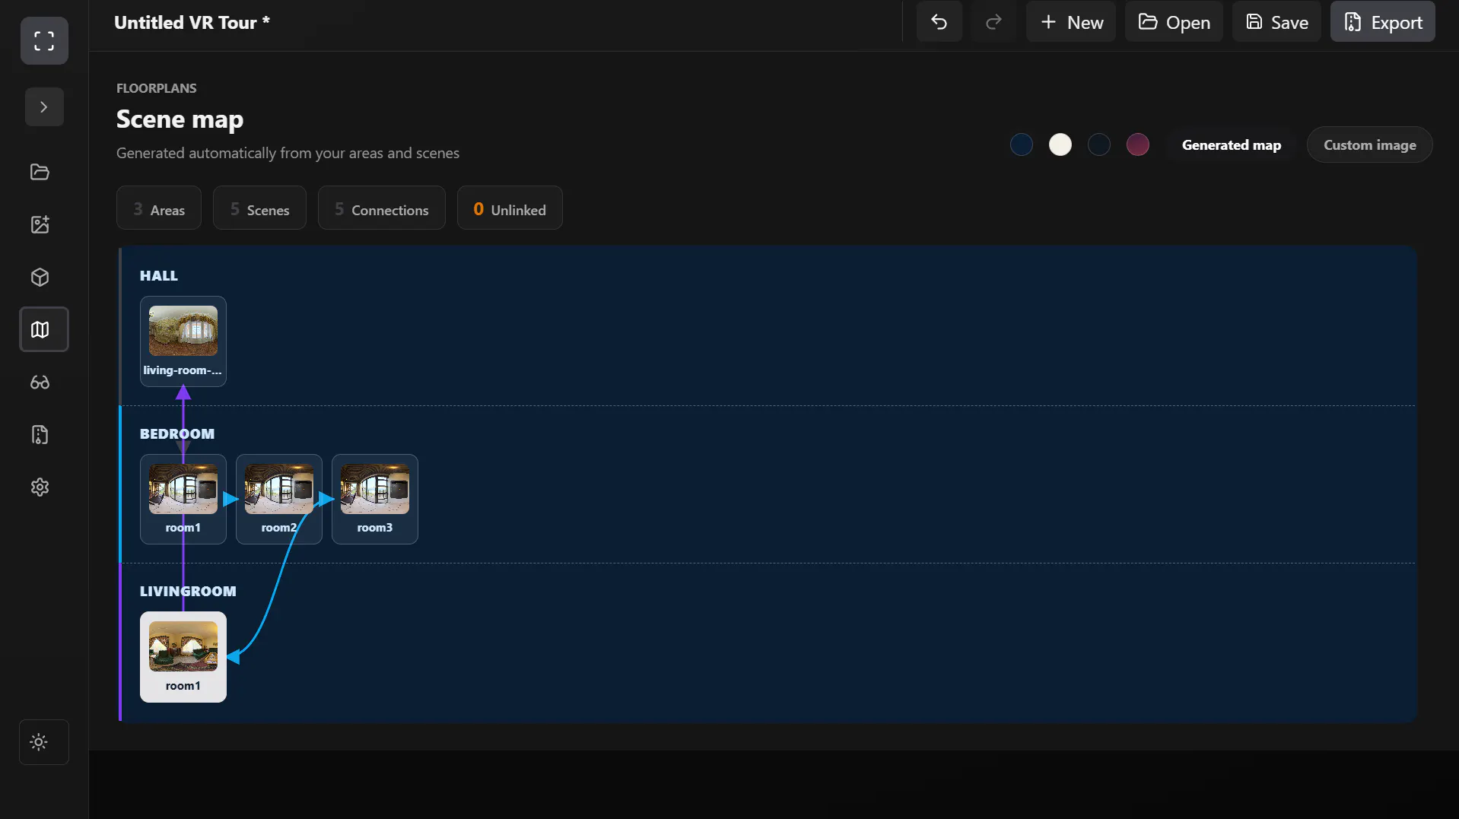The image size is (1459, 819).
Task: Open the add images sidebar icon
Action: [40, 224]
